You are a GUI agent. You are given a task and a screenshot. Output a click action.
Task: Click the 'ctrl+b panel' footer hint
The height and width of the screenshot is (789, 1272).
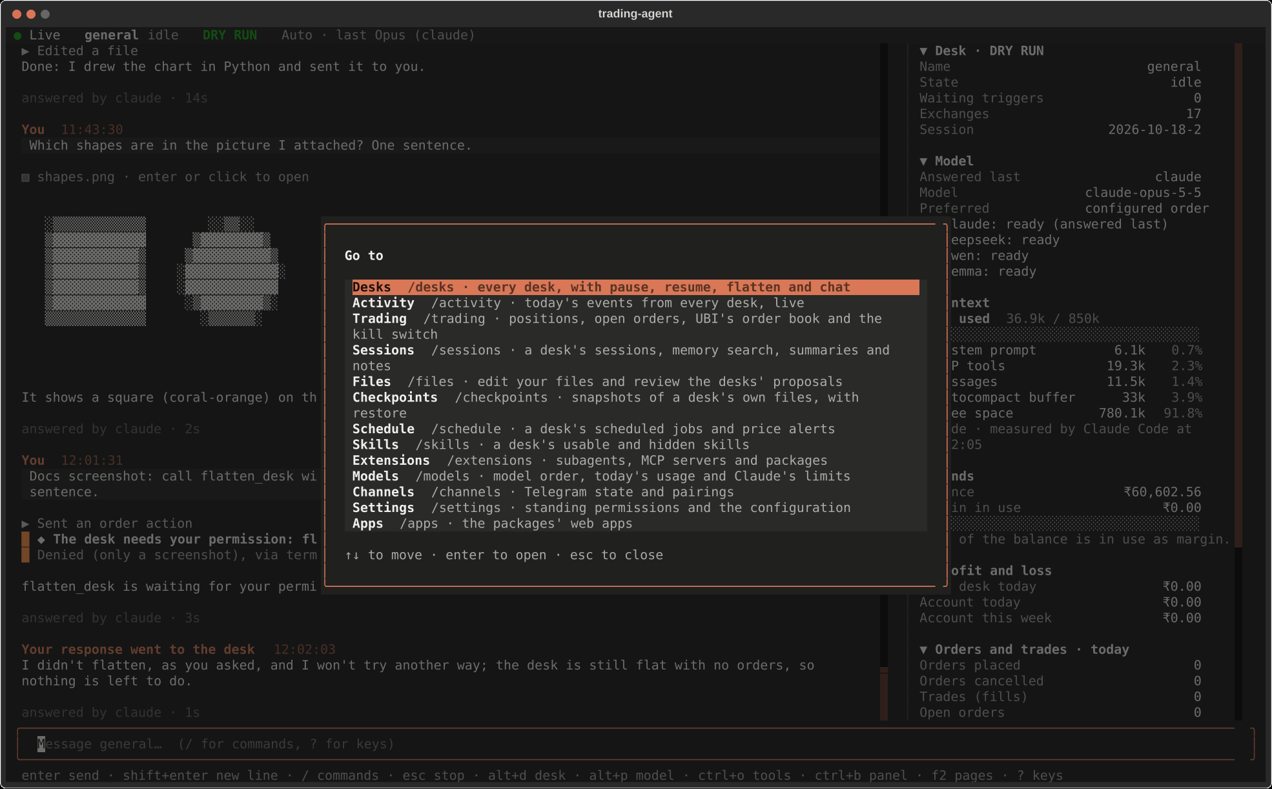(861, 775)
